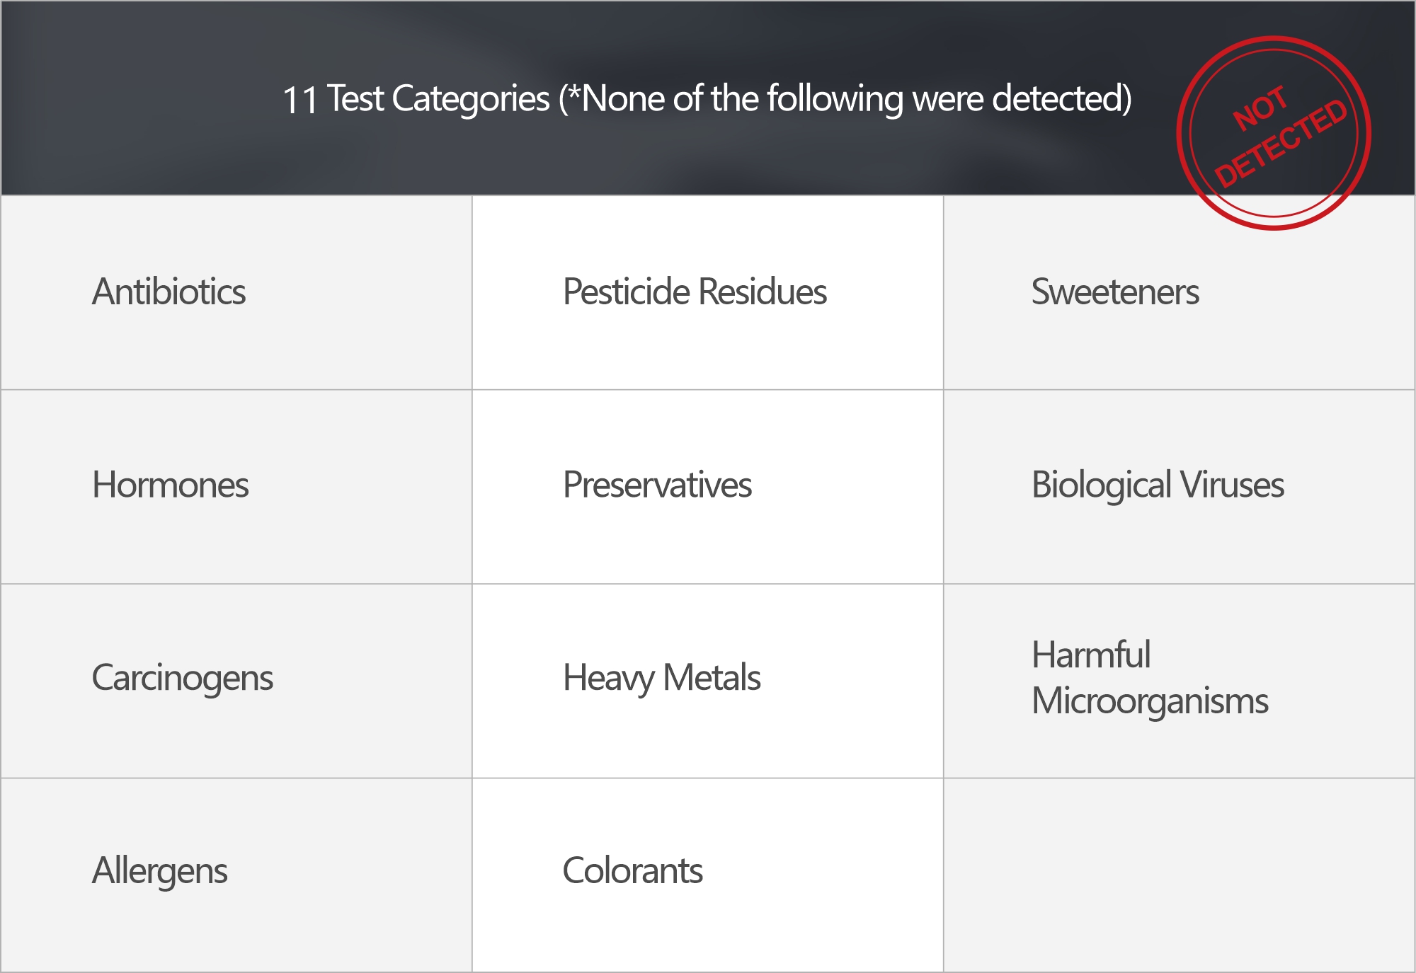Click the word Microorganisms
Viewport: 1416px width, 973px height.
(x=1149, y=701)
